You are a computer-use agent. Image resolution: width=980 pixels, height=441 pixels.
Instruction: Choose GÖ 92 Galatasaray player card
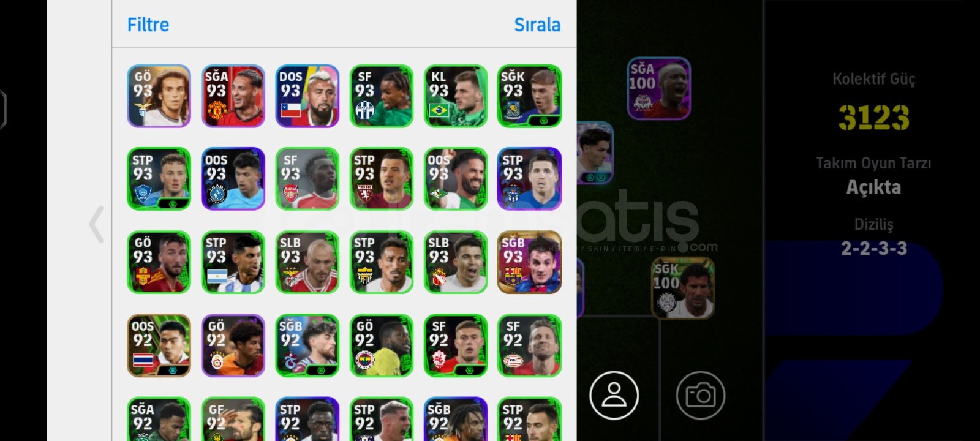(233, 345)
